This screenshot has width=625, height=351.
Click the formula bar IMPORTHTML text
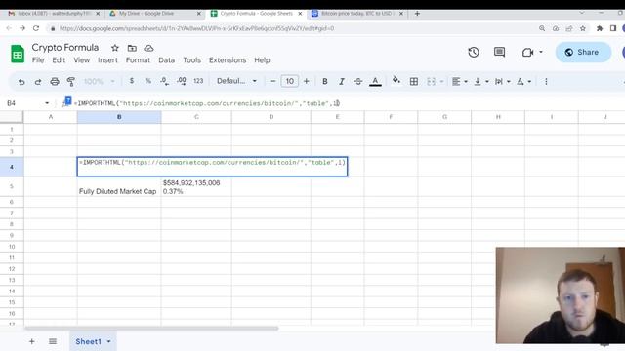(x=207, y=103)
